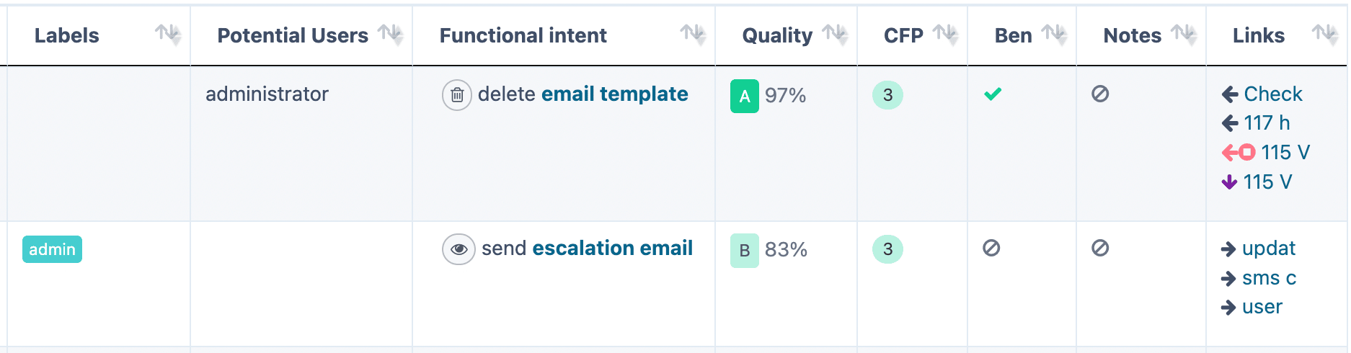Click the CFP 3 badge in administrator row
Screen dimensions: 1351x353
[x=887, y=95]
